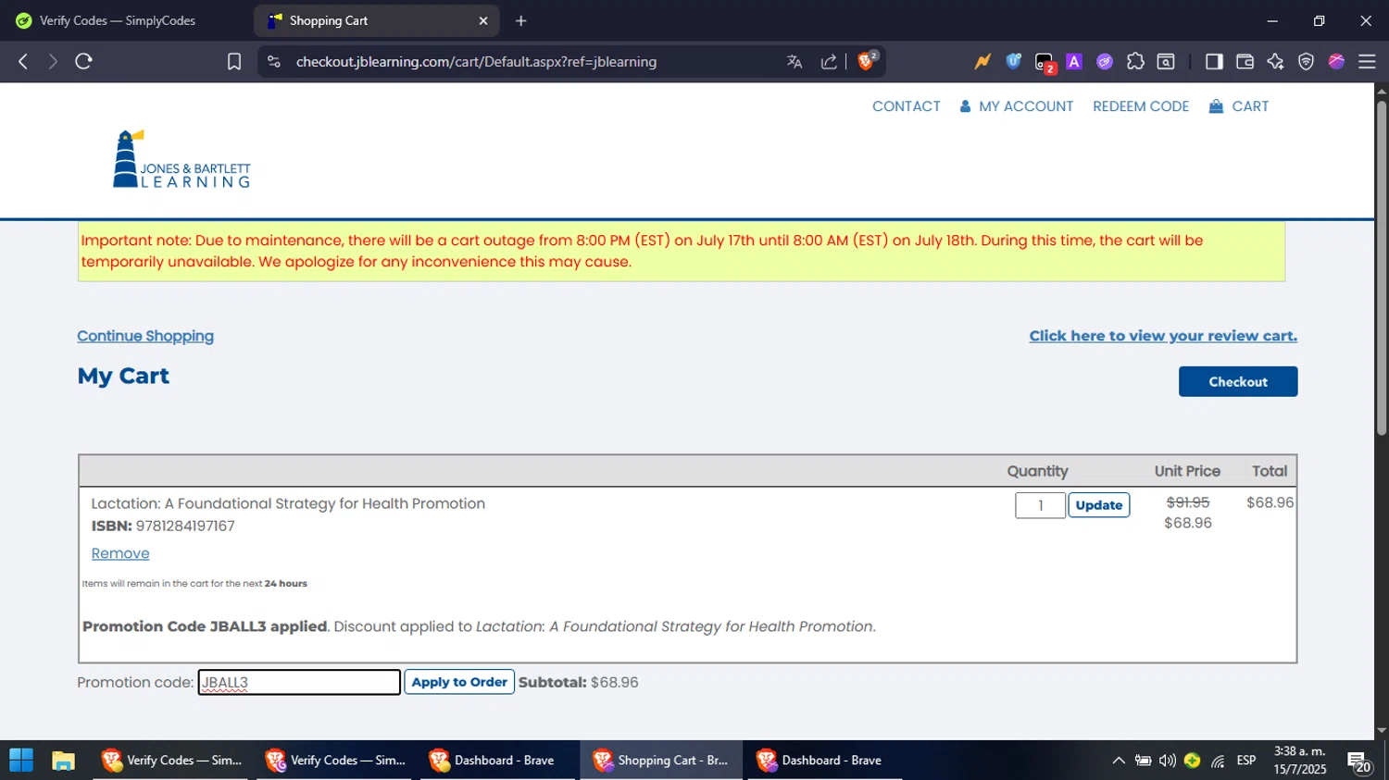Open a new browser tab

(521, 20)
